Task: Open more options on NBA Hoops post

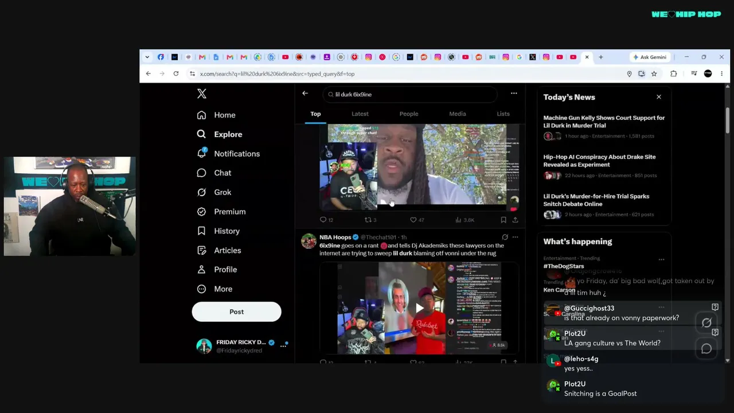Action: 515,237
